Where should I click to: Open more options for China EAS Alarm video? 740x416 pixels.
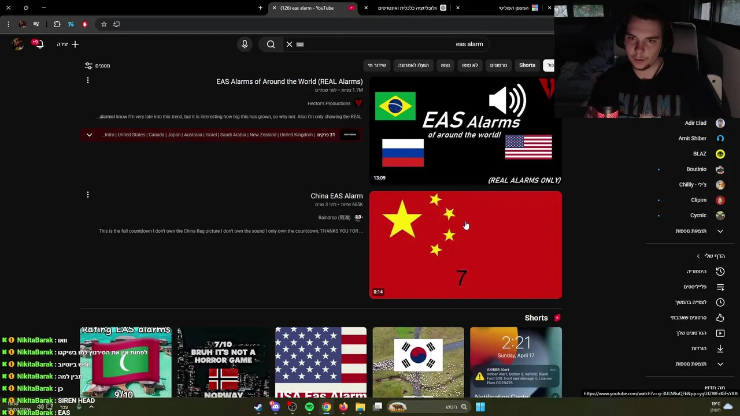[x=88, y=195]
